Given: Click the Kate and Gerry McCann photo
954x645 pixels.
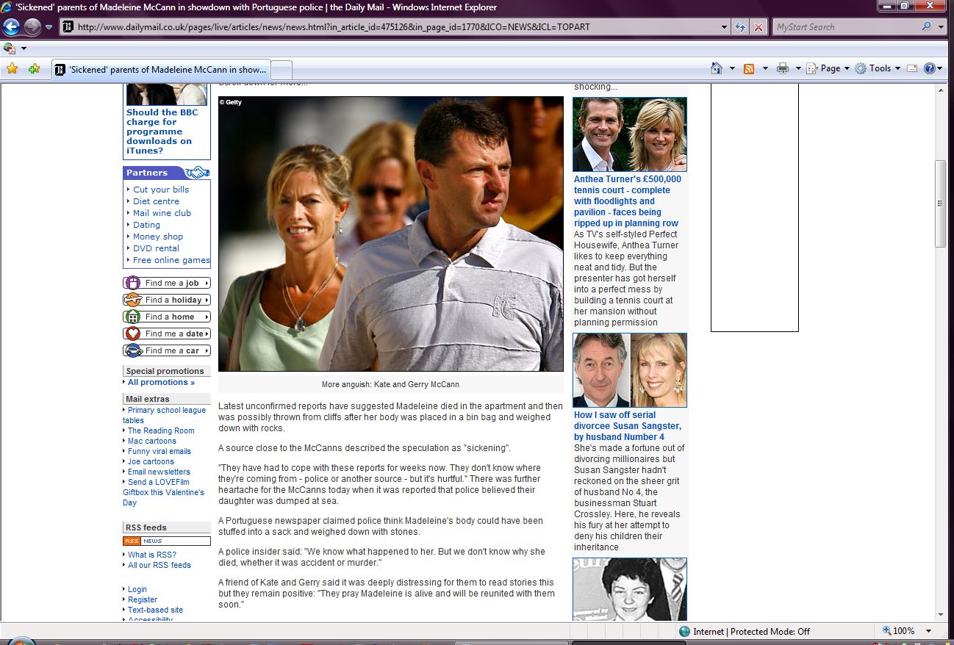Looking at the screenshot, I should (390, 234).
